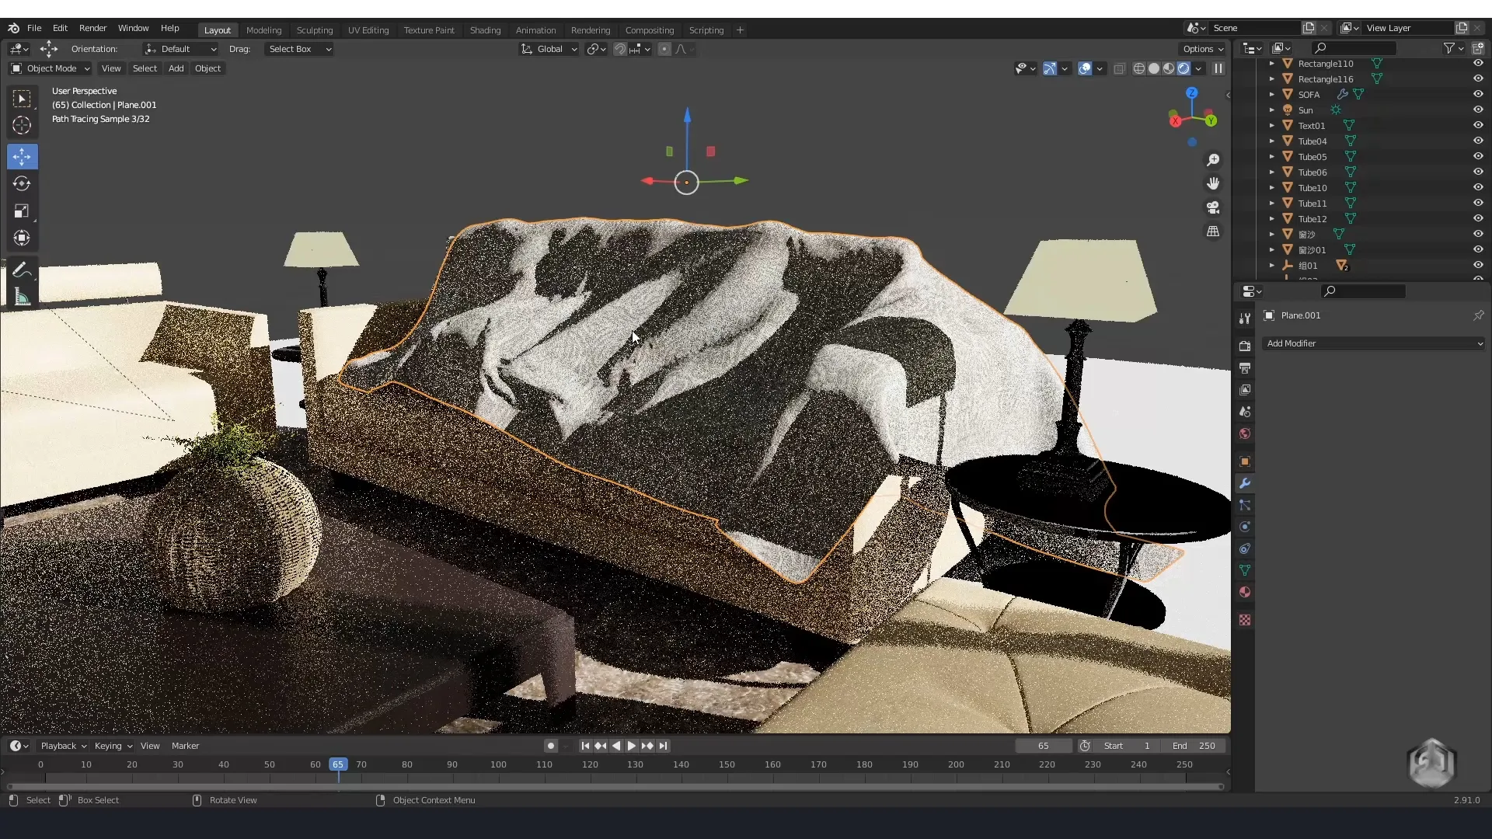Open the Options button in header
Image resolution: width=1492 pixels, height=839 pixels.
coord(1202,49)
